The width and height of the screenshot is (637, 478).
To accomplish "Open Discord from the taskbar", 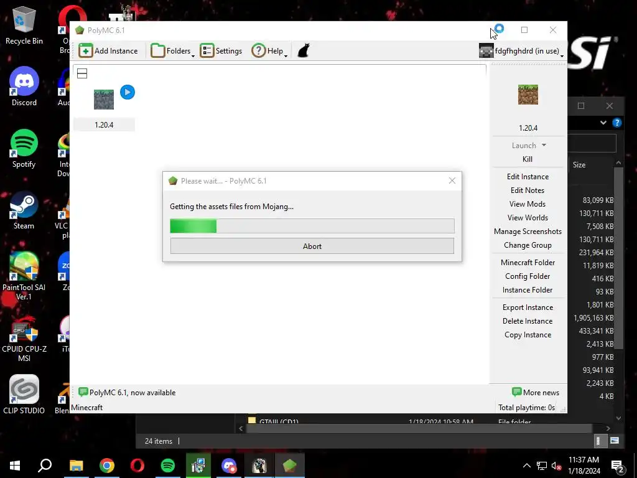I will pos(229,466).
